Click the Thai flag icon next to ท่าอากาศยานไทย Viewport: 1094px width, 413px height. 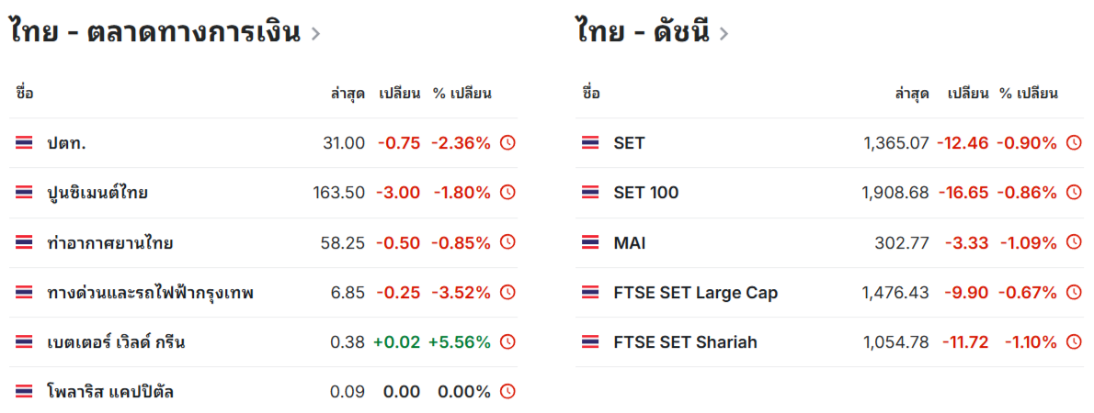(24, 242)
